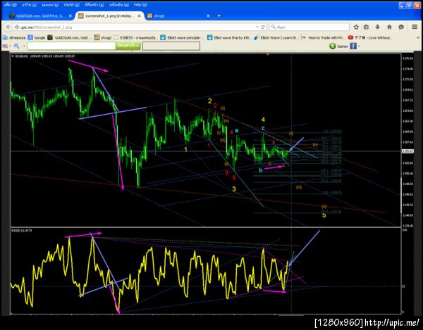This screenshot has height=330, width=423.
Task: Open the YouTube Love Without bookmark
Action: tap(370, 38)
